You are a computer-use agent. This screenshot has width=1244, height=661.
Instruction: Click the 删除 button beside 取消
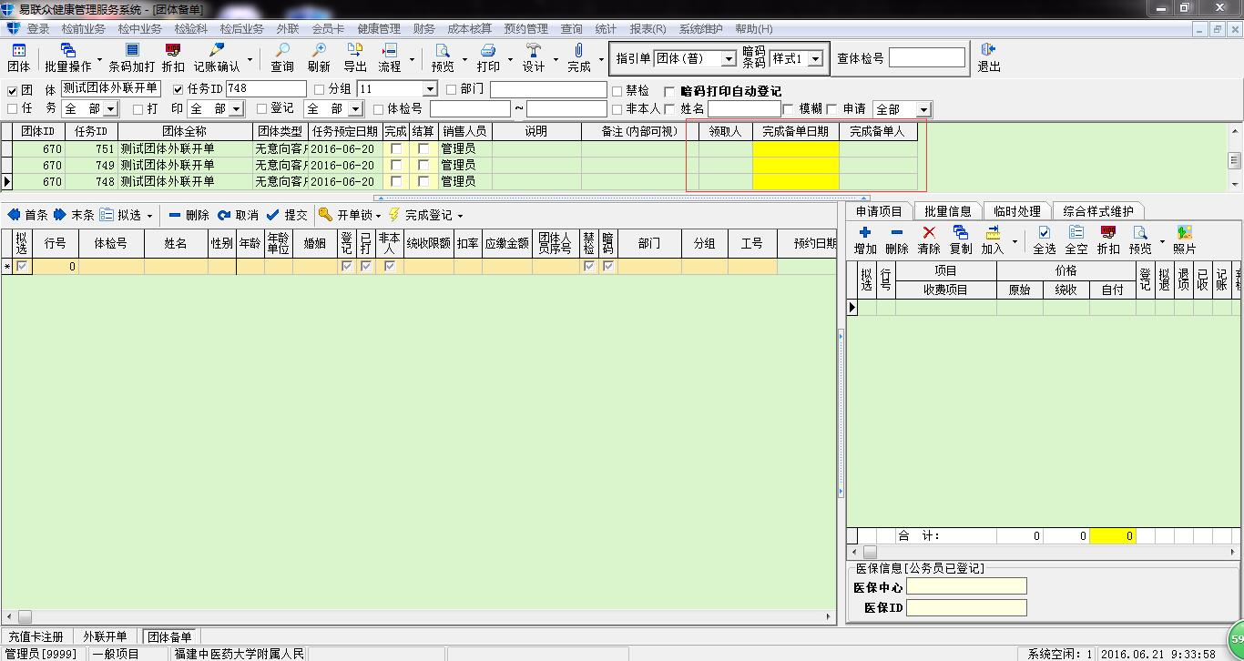coord(189,215)
